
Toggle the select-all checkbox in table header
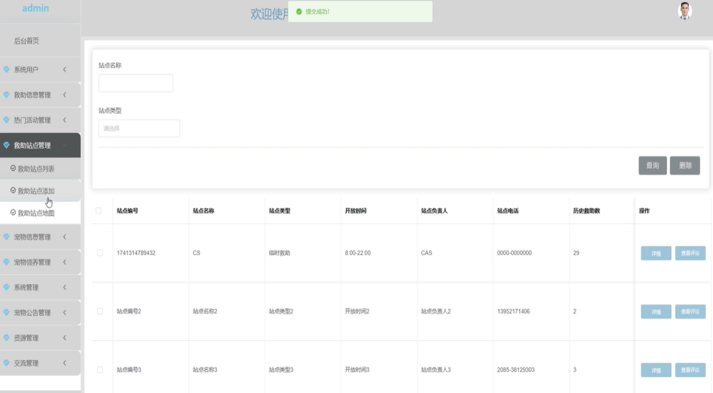coord(99,211)
